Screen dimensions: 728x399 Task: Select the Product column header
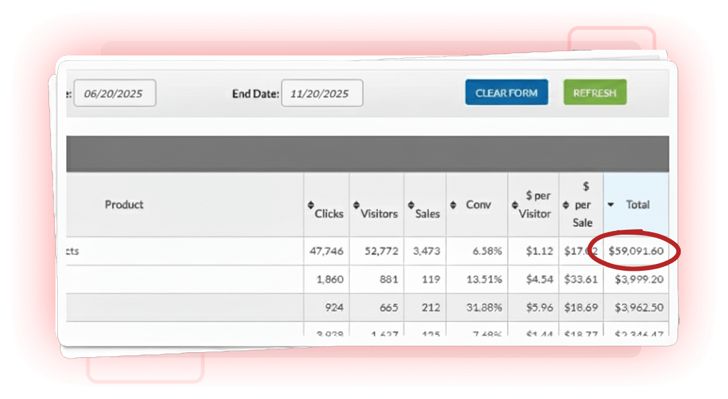[x=124, y=205]
